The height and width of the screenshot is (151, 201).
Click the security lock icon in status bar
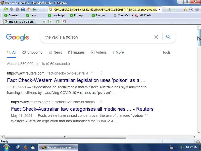pyautogui.click(x=198, y=141)
